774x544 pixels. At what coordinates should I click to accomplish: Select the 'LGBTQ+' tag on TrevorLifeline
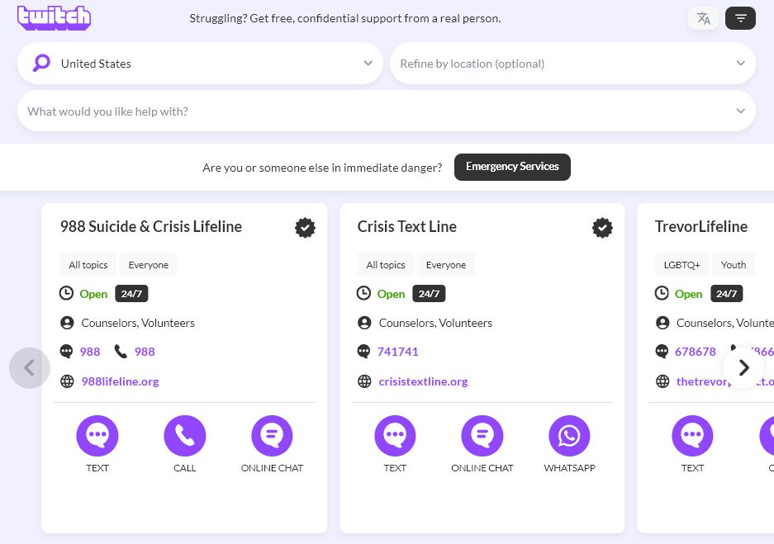click(681, 265)
